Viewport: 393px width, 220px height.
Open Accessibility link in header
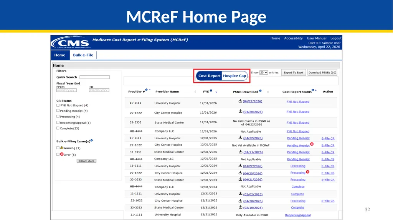293,38
